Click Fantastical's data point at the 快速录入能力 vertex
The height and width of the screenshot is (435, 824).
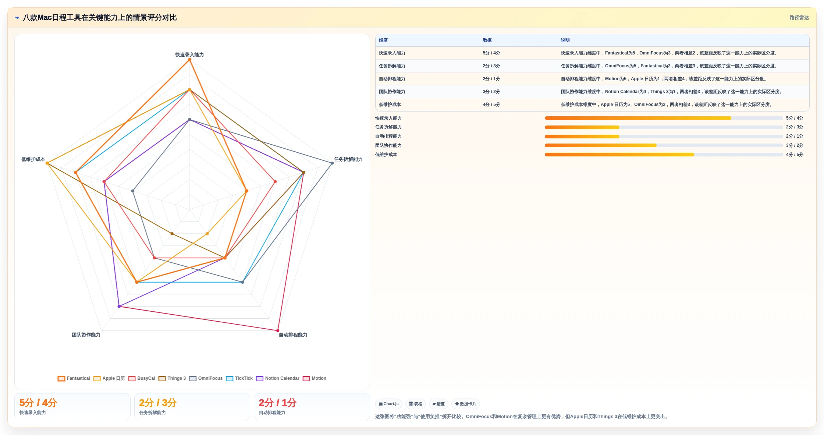(189, 60)
